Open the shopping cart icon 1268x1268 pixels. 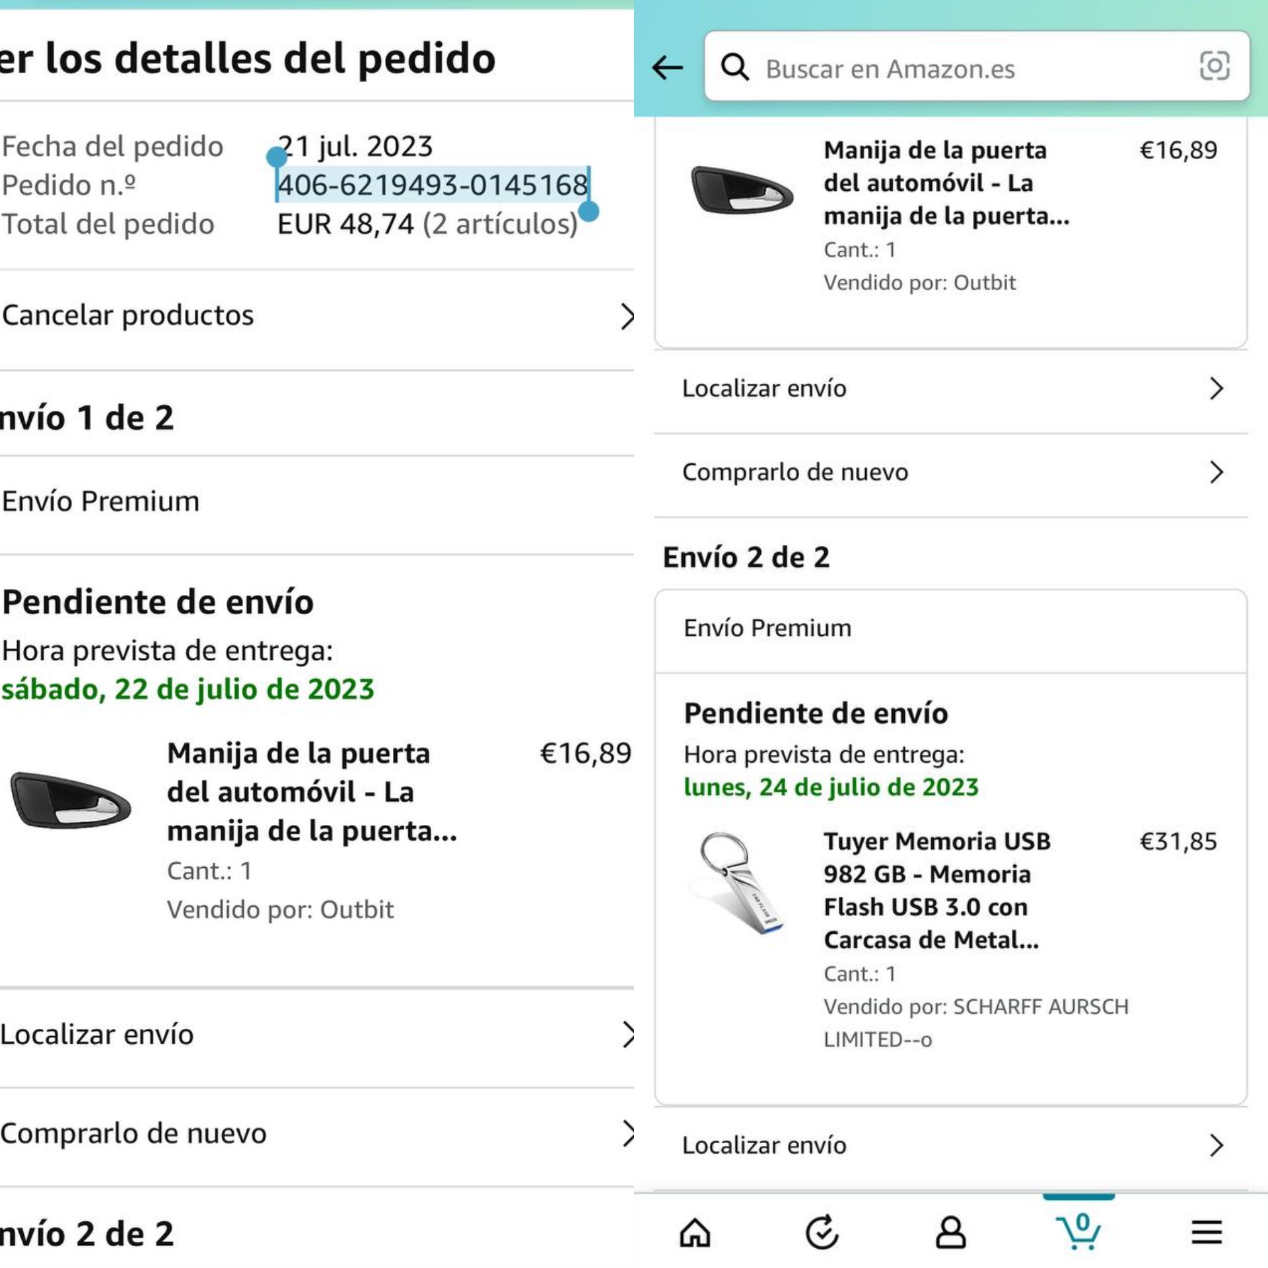[x=1078, y=1231]
